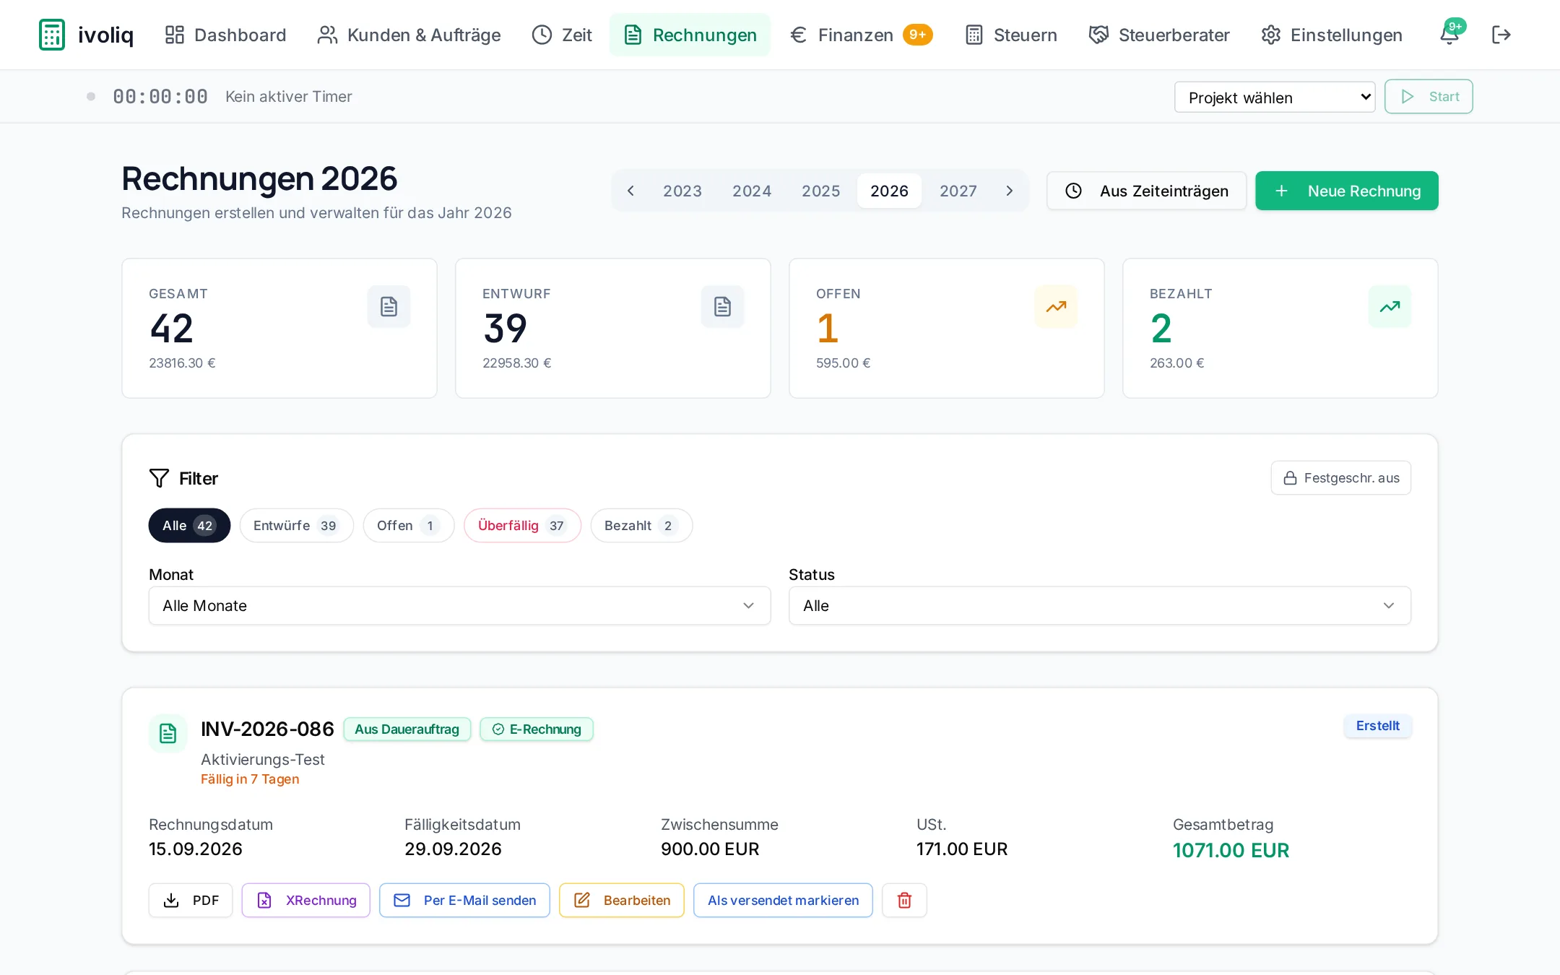Screen dimensions: 1560x975
Task: Open the Status Alle dropdown
Action: point(1100,605)
